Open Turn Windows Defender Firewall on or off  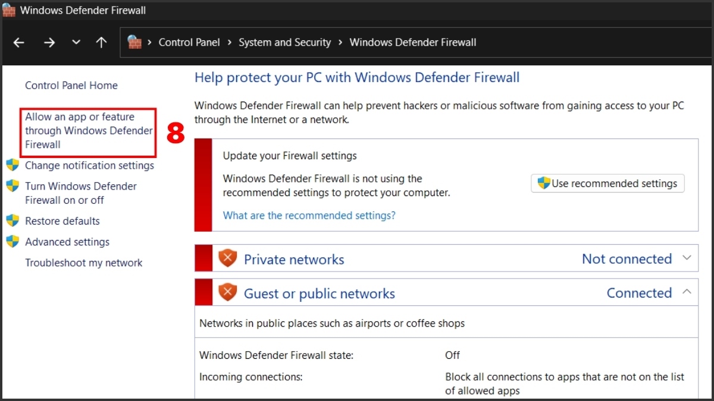pos(80,193)
